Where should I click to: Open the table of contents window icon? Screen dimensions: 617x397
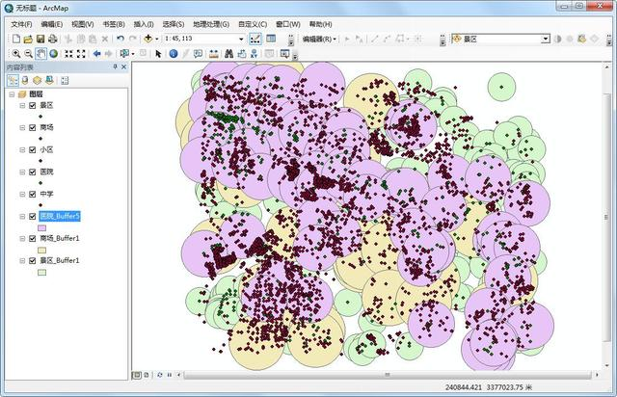[x=271, y=39]
